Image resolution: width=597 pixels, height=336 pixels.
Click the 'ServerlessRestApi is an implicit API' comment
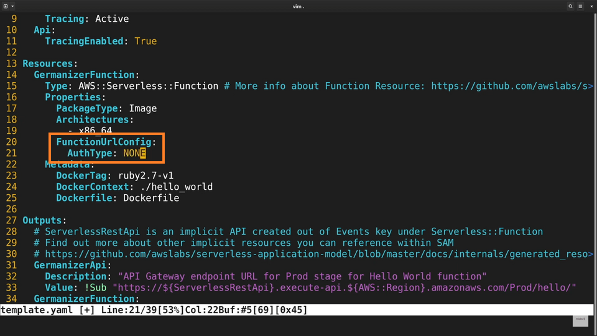click(x=288, y=231)
